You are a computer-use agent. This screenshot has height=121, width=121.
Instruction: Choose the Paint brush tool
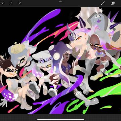pos(103,3)
